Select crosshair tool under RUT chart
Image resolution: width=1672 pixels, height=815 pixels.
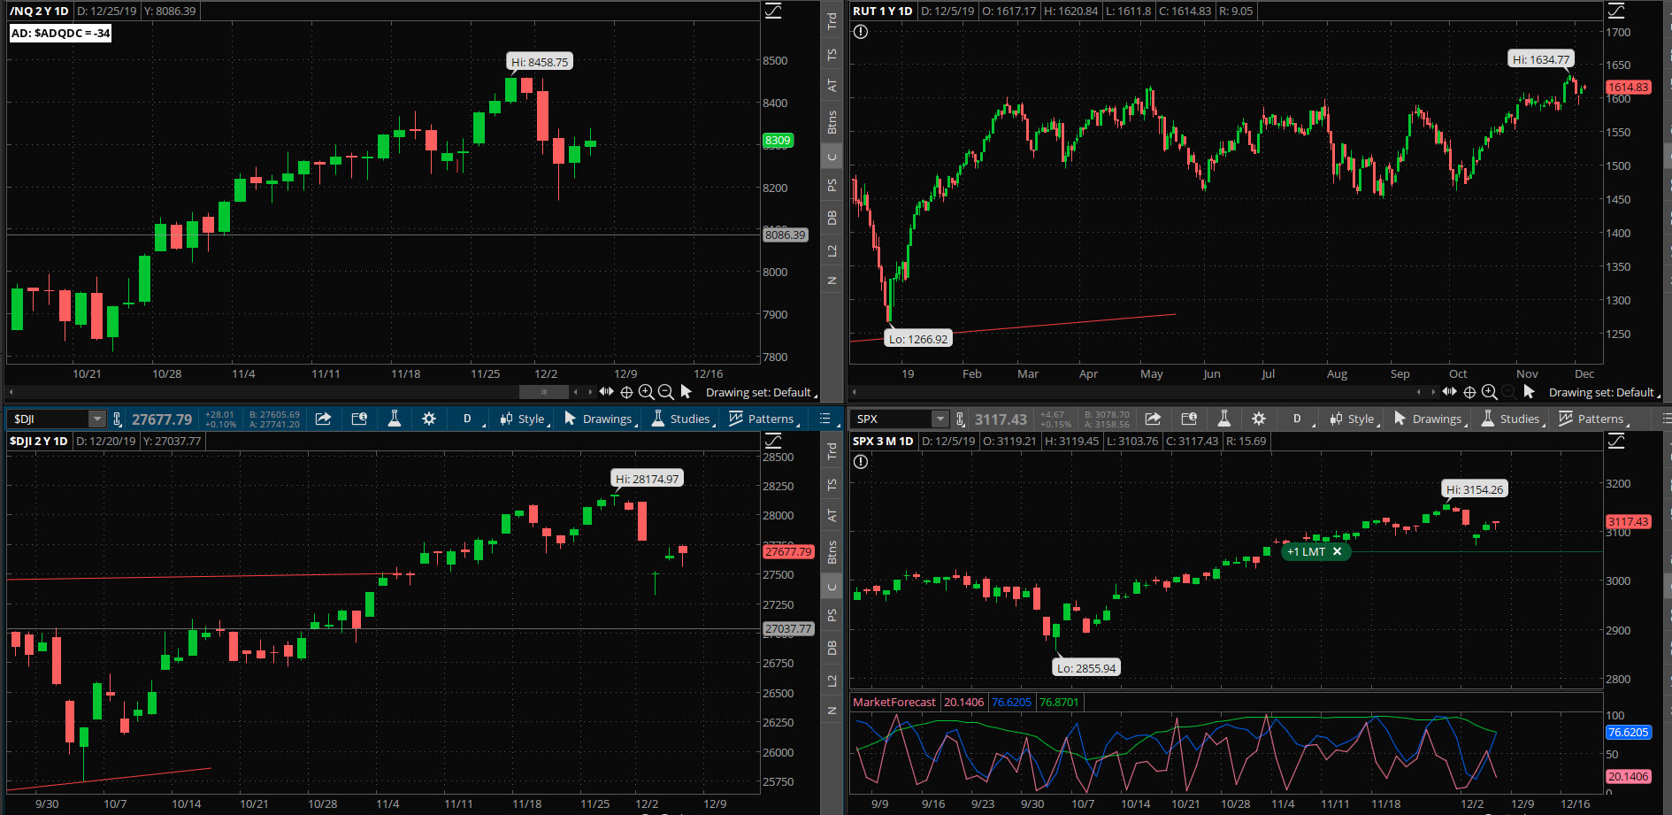point(1469,392)
